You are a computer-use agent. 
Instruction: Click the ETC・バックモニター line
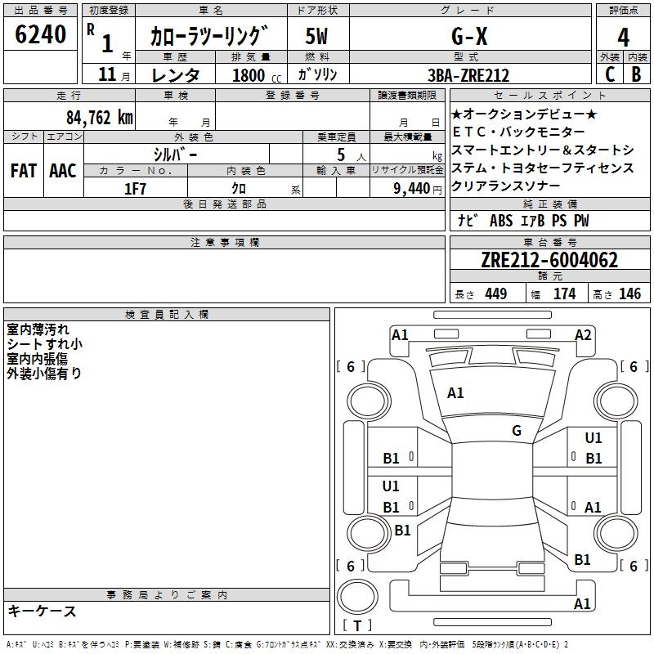[x=518, y=132]
